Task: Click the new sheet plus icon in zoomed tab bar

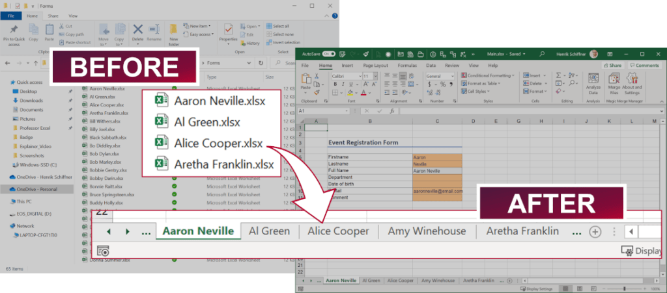Action: [595, 231]
